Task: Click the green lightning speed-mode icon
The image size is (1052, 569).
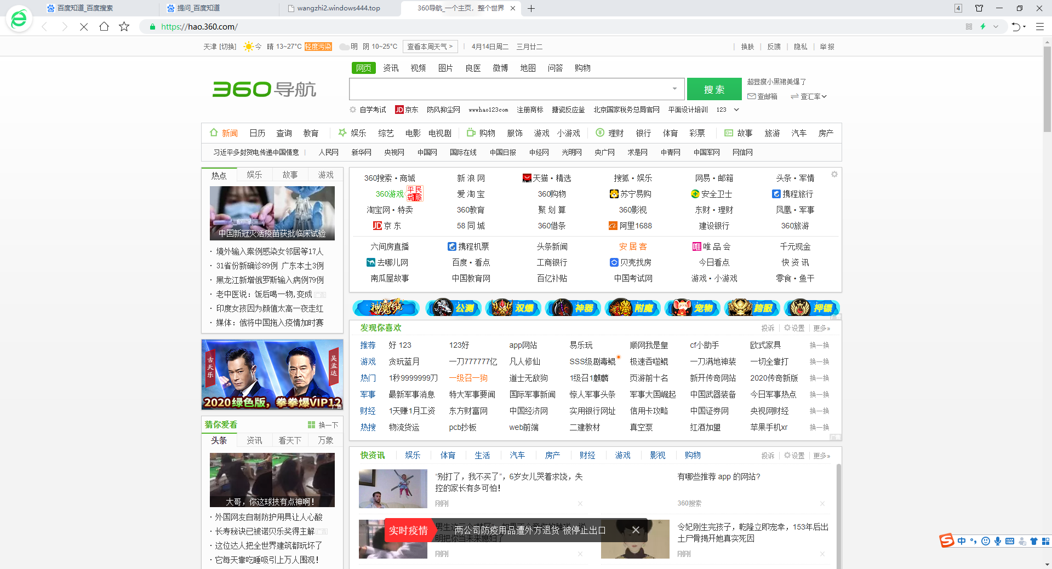Action: [x=983, y=26]
